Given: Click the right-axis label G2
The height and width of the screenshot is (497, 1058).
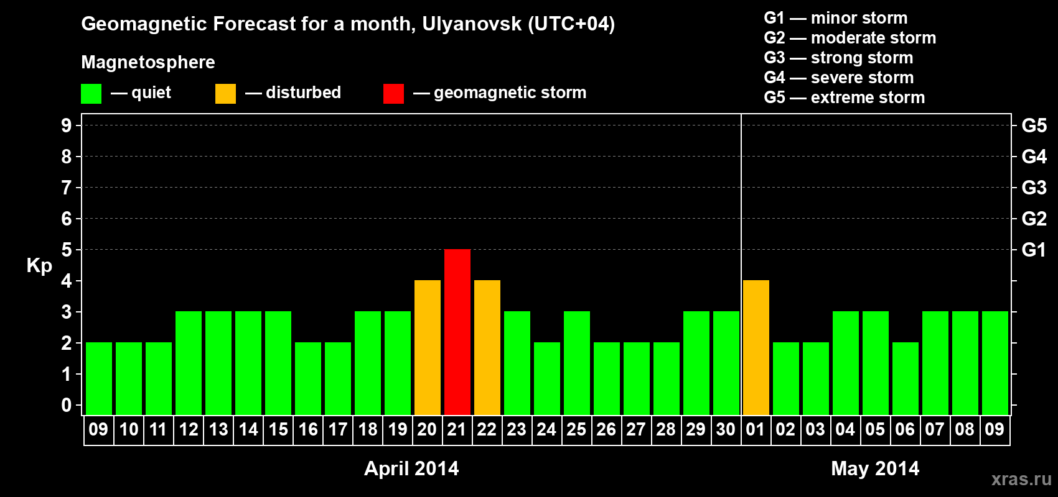Looking at the screenshot, I should [x=1034, y=219].
